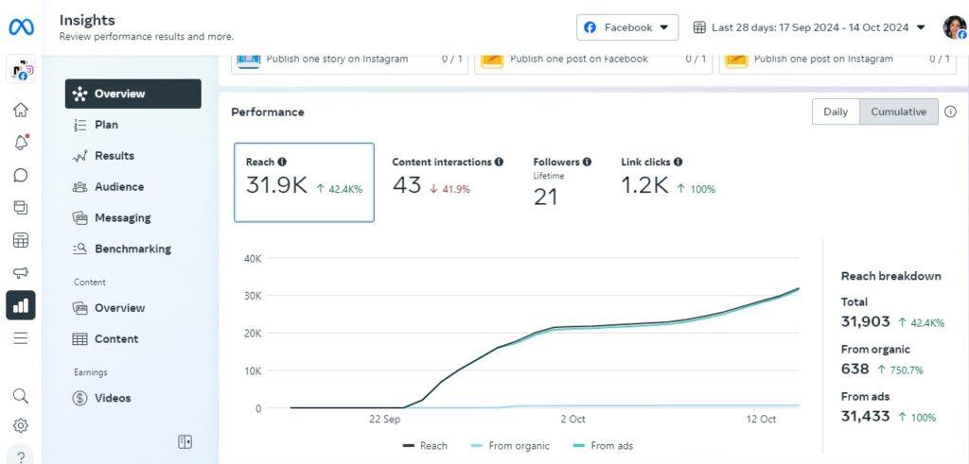Expand the All tools hamburger menu

[x=20, y=338]
